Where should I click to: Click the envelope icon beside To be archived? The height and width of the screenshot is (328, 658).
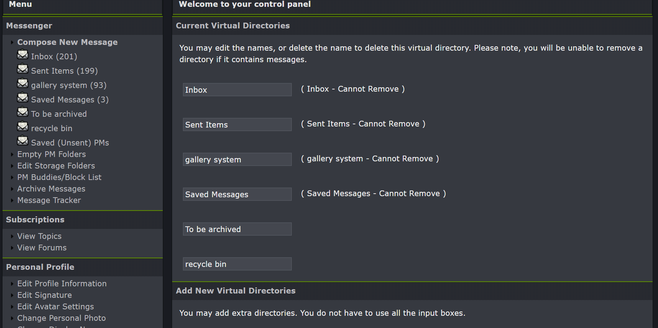[23, 112]
